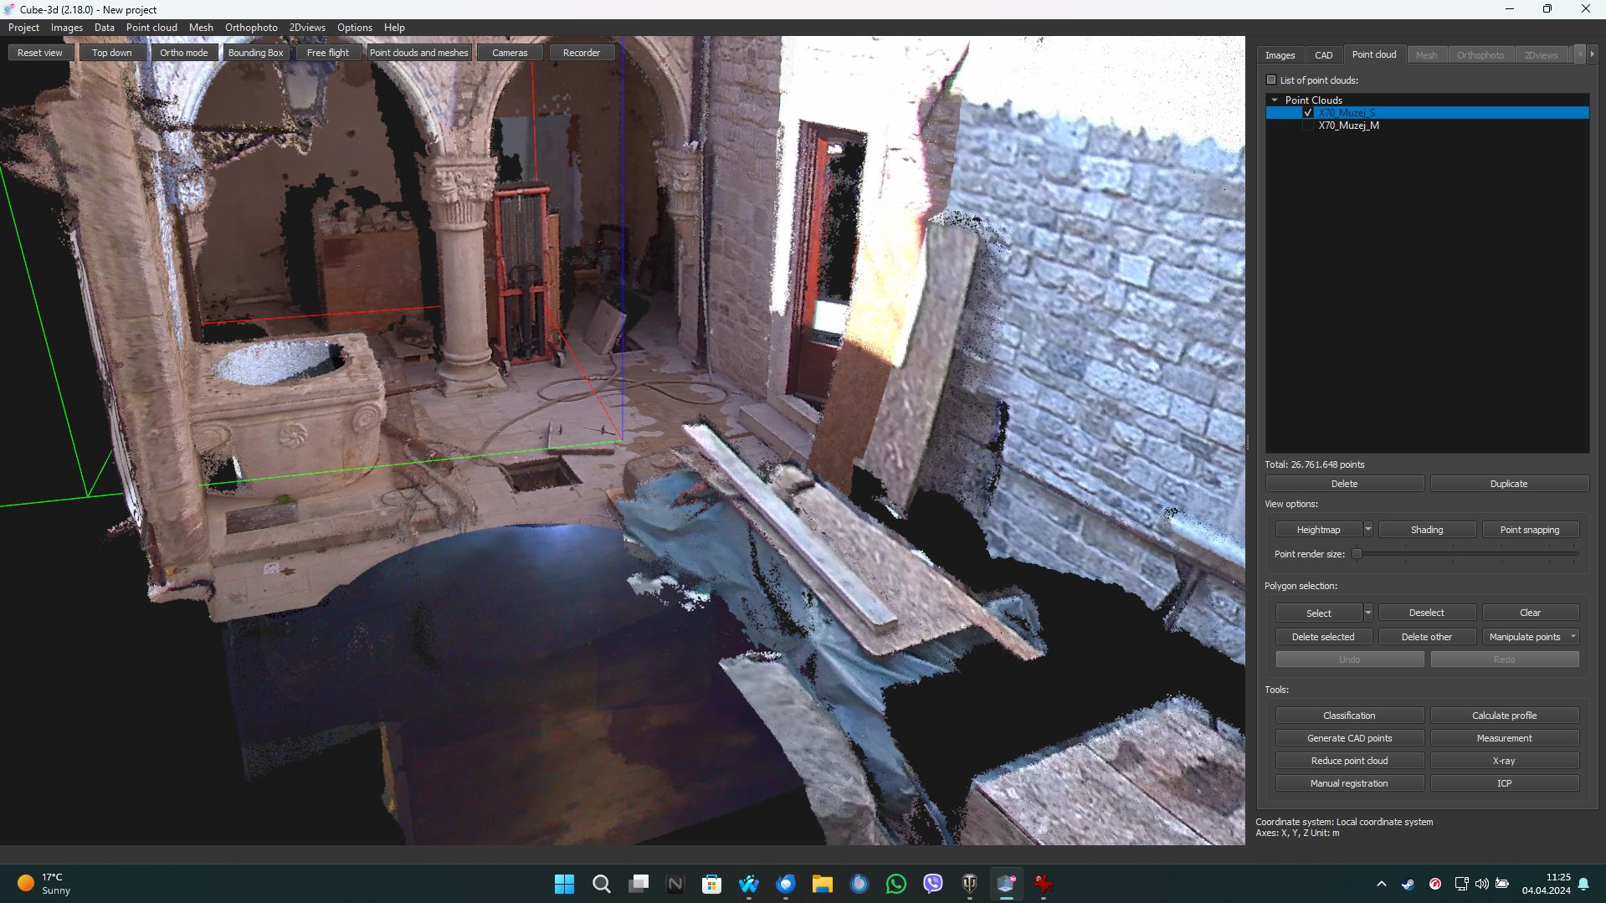Click the Steam icon in system tray

click(1408, 884)
